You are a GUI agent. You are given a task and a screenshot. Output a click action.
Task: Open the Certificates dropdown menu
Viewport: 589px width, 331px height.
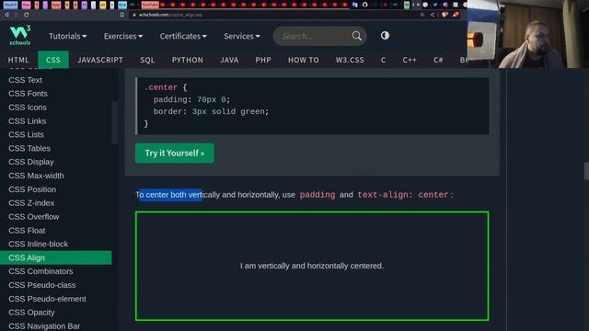(x=183, y=36)
